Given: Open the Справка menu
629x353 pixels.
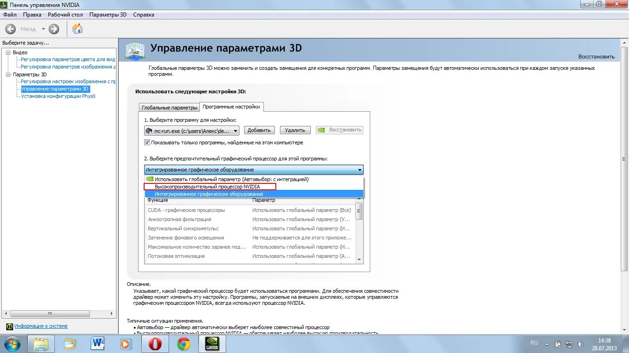Looking at the screenshot, I should [144, 15].
